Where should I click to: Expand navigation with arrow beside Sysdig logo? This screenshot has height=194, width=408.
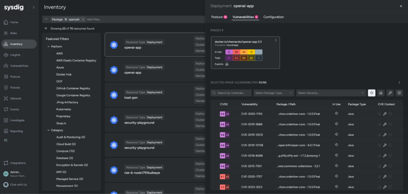coord(33,7)
